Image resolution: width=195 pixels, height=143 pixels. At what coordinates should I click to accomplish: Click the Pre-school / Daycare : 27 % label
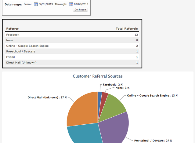tap(153, 141)
